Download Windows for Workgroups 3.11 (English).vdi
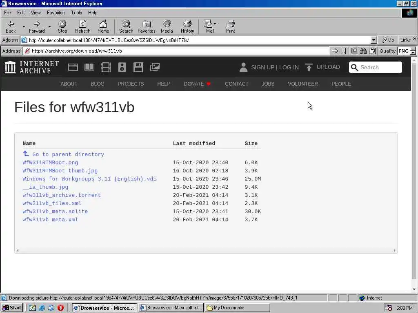 (89, 179)
